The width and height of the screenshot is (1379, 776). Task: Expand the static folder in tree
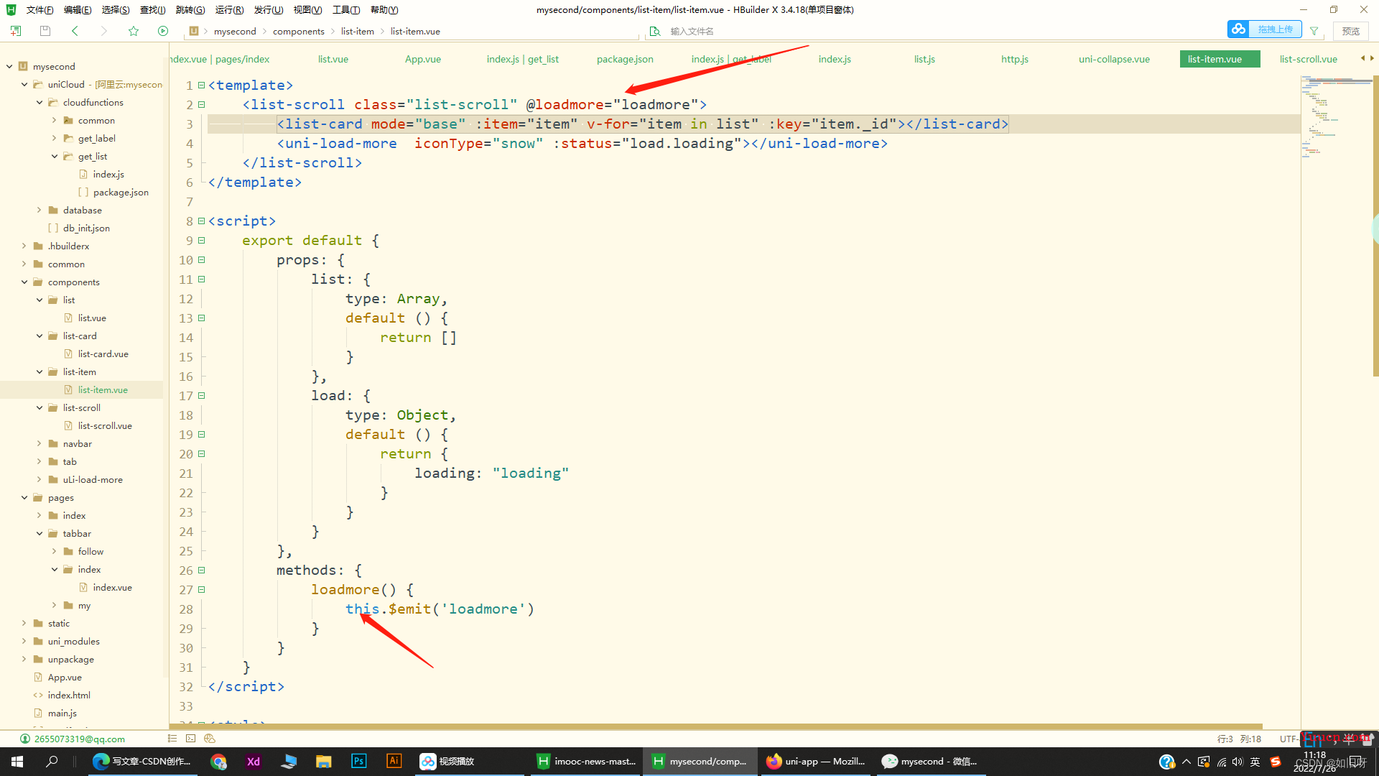[x=24, y=624]
